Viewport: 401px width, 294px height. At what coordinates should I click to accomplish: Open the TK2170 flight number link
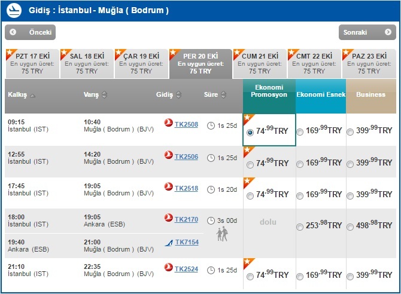click(x=186, y=220)
